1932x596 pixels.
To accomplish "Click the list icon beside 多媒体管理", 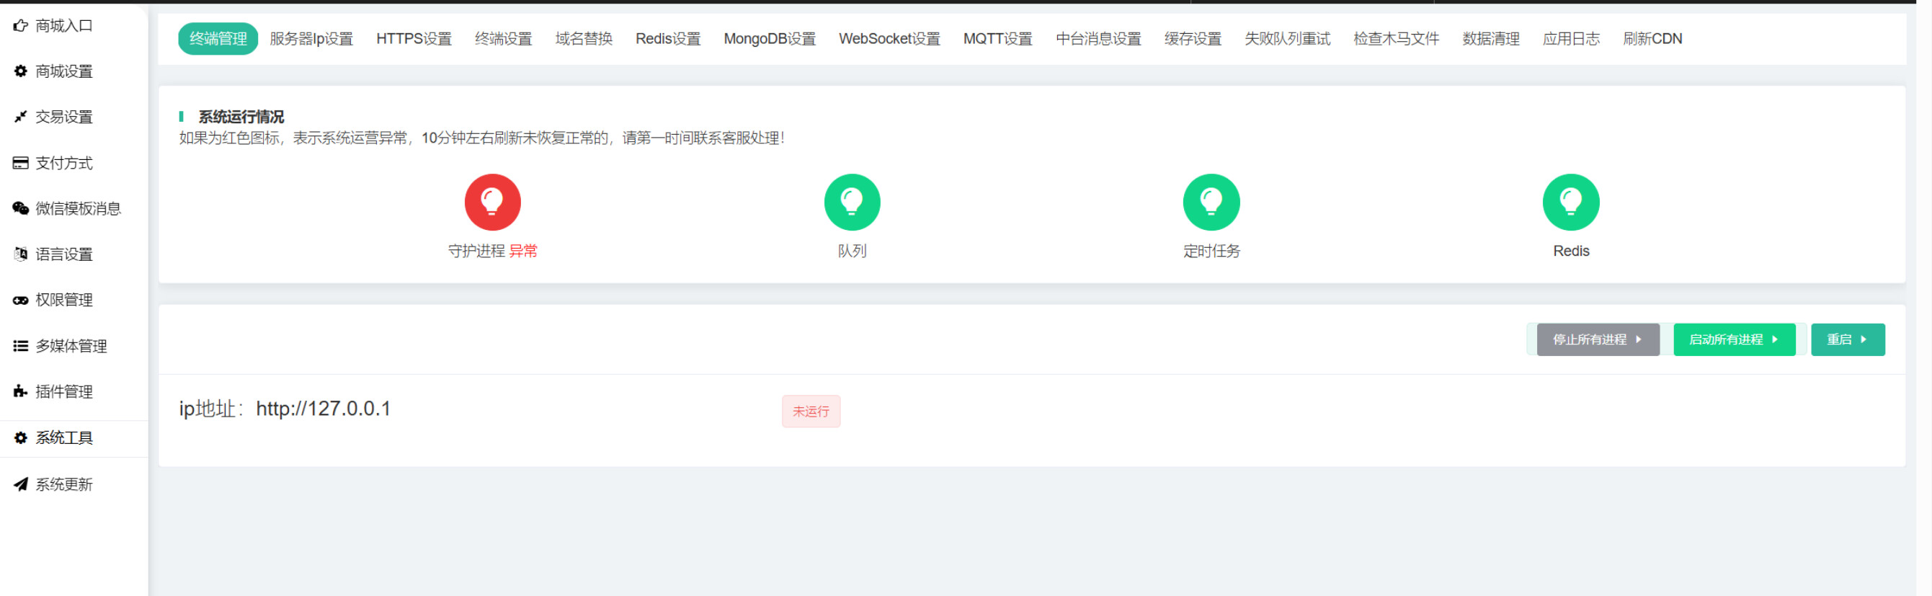I will point(21,346).
